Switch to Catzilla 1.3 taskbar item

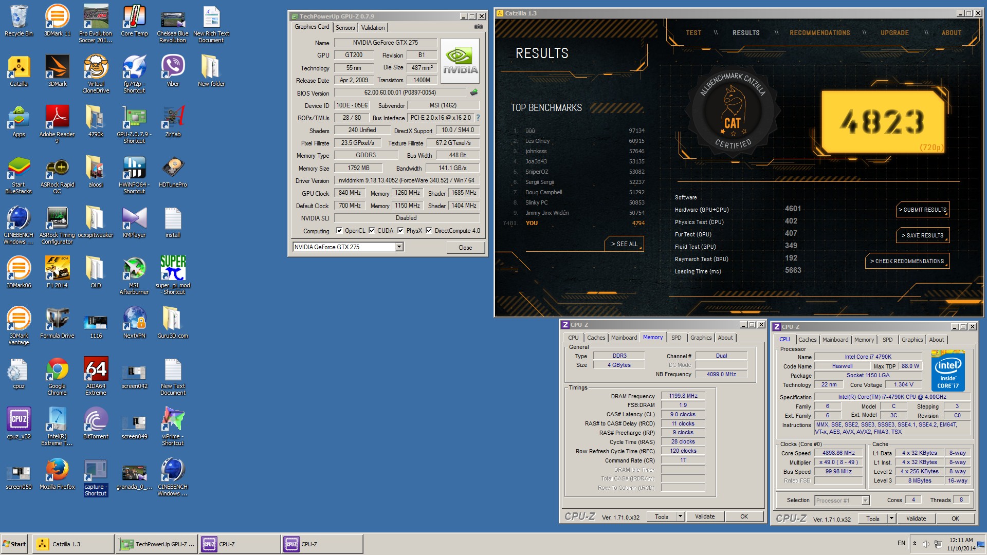[73, 544]
